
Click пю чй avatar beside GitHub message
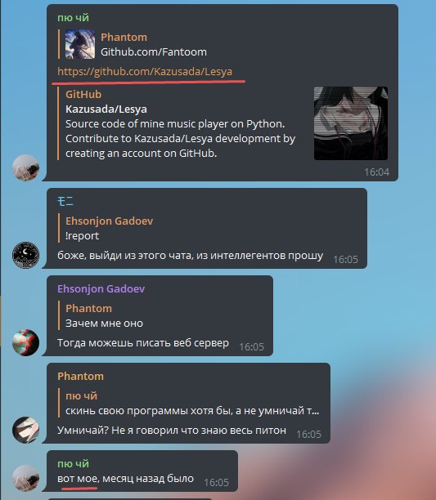(x=26, y=167)
